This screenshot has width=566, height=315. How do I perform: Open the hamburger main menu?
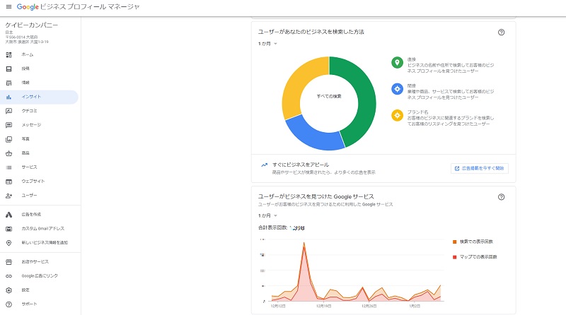pos(8,7)
